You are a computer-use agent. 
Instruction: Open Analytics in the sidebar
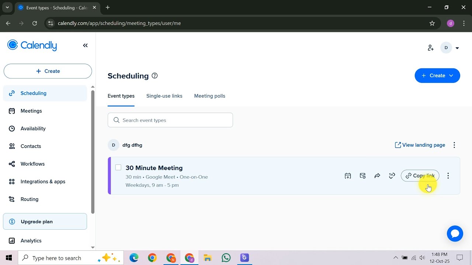45,241
